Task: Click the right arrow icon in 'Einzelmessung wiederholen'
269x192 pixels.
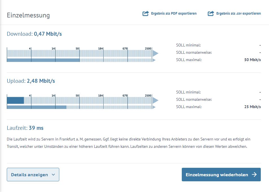Action: (x=254, y=175)
